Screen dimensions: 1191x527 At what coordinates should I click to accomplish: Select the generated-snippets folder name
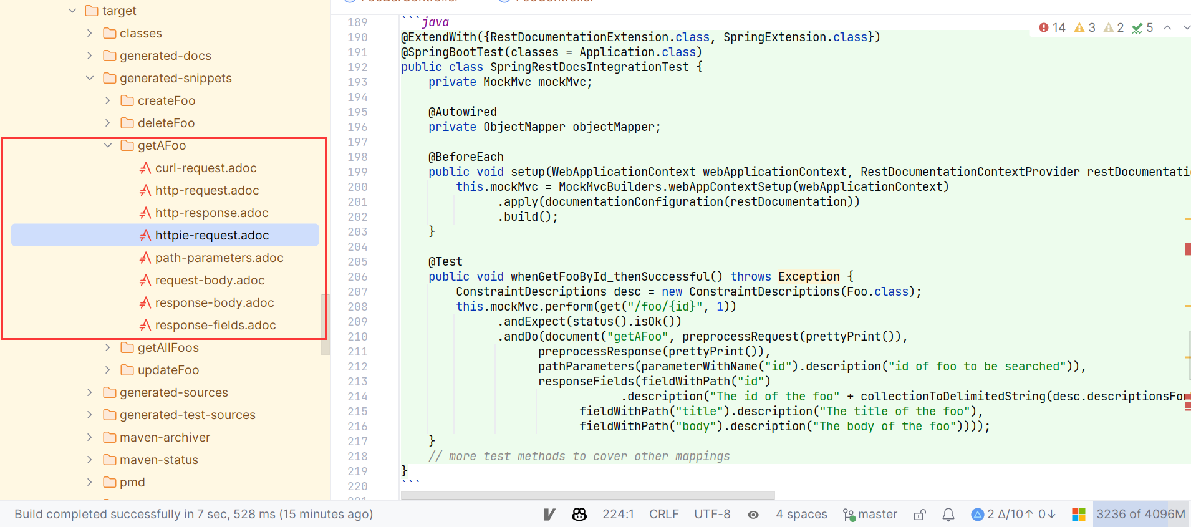click(176, 78)
